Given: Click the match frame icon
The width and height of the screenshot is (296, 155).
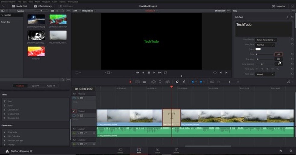Looking at the screenshot, I should (x=215, y=73).
